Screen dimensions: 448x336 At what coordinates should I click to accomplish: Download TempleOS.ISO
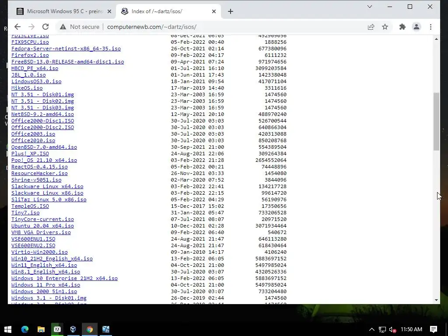30,206
